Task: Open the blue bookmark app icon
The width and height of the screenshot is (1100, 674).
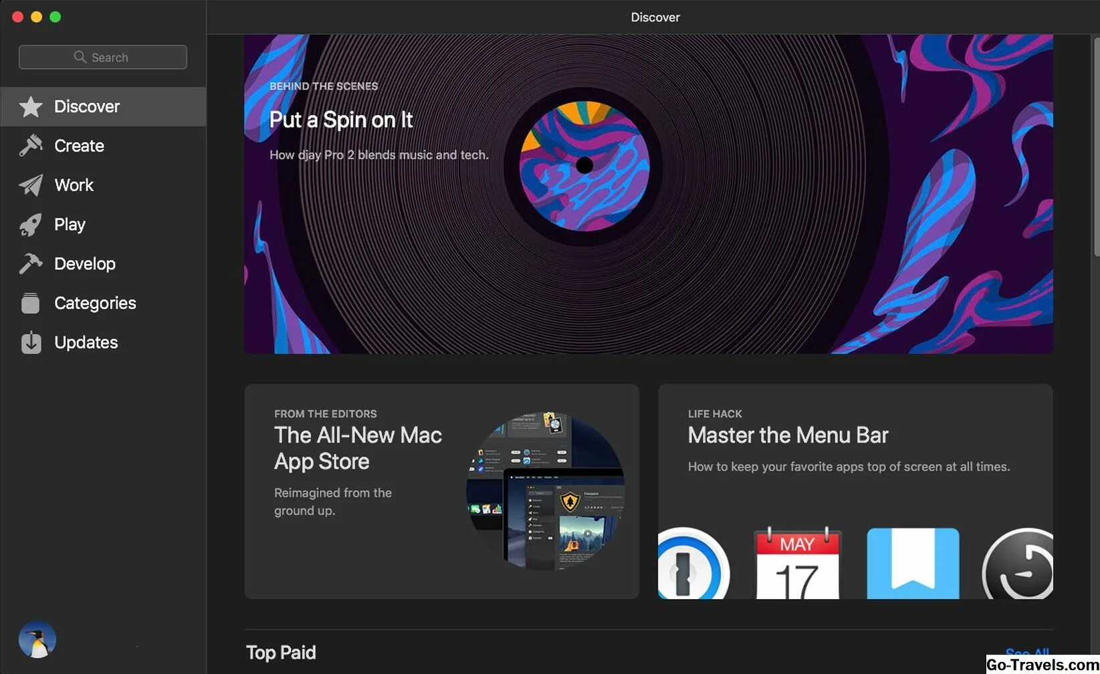Action: point(913,563)
